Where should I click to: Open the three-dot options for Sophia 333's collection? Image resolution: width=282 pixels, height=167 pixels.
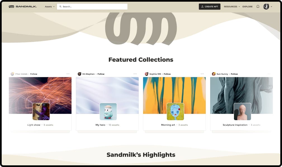[x=202, y=74]
